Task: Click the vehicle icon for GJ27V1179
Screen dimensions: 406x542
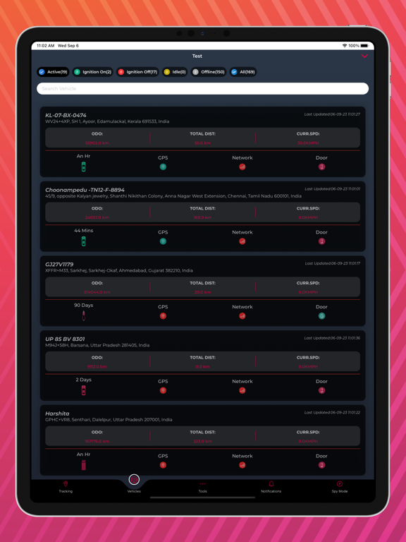Action: click(84, 315)
